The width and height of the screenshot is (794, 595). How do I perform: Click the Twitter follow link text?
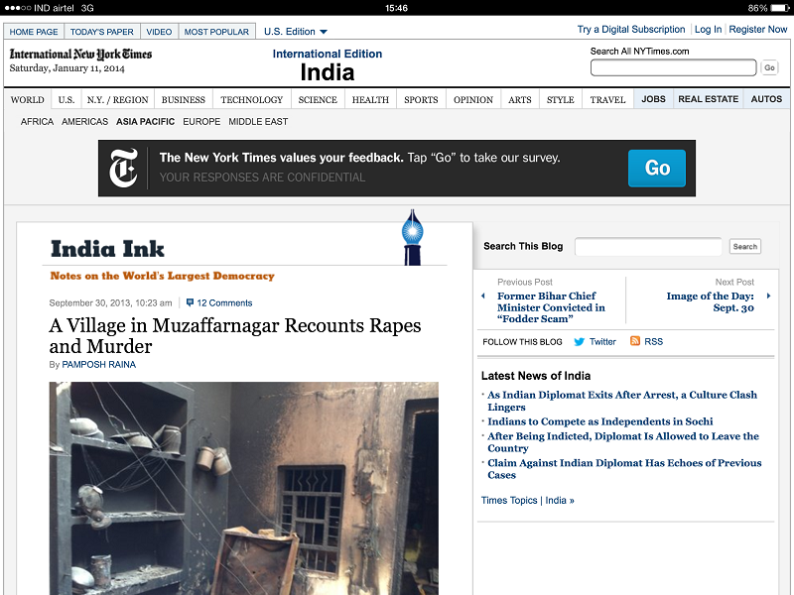[x=602, y=342]
